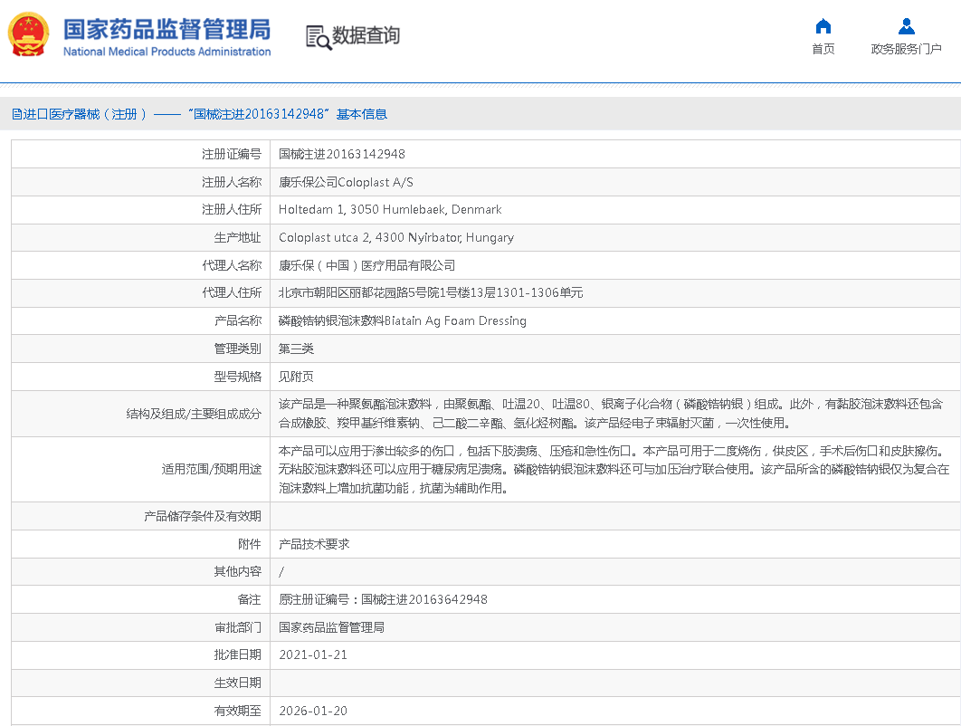Select the slash value in 其他内容 row
961x726 pixels.
click(281, 572)
